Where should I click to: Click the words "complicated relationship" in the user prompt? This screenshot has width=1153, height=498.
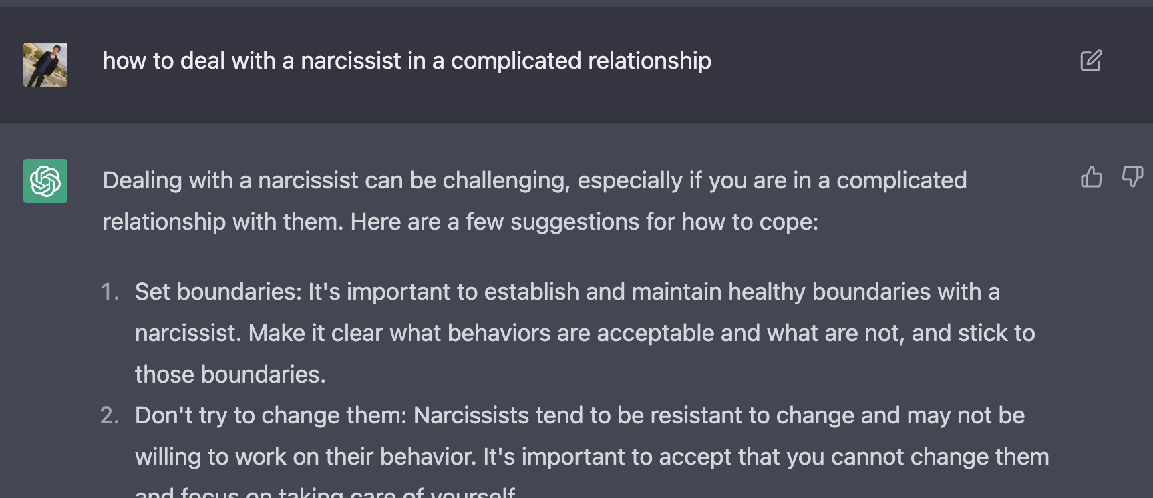(581, 61)
